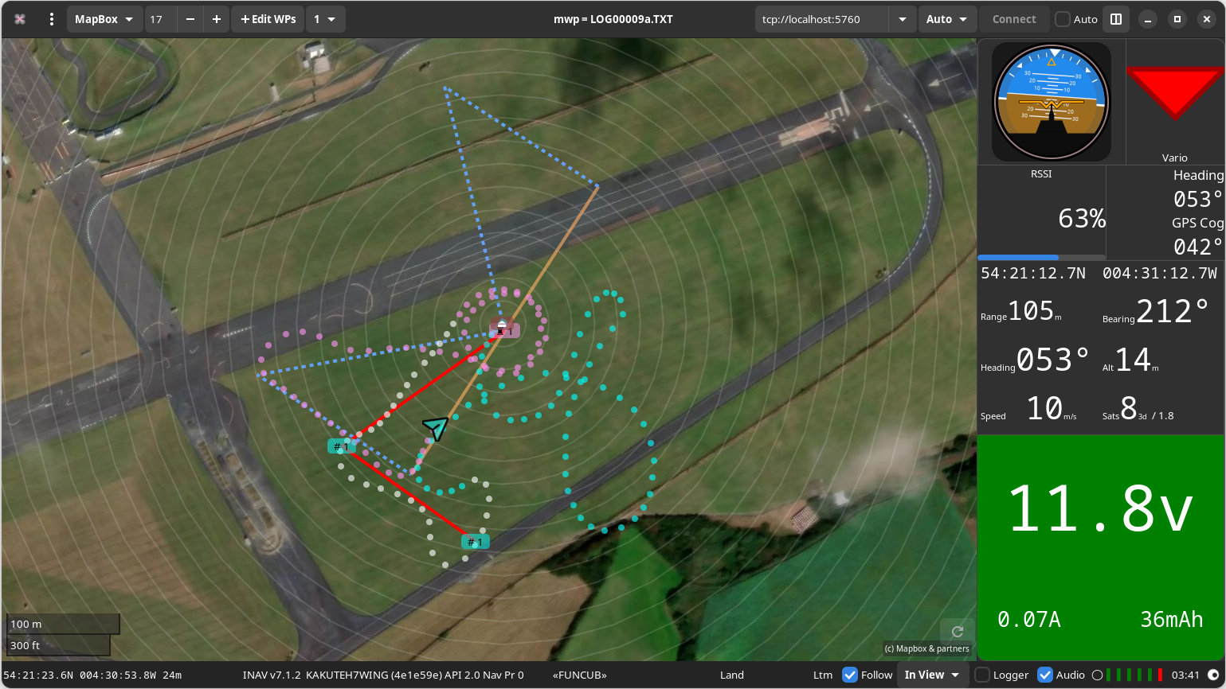The height and width of the screenshot is (689, 1226).
Task: Click the 300 ft map scale bar
Action: point(59,645)
